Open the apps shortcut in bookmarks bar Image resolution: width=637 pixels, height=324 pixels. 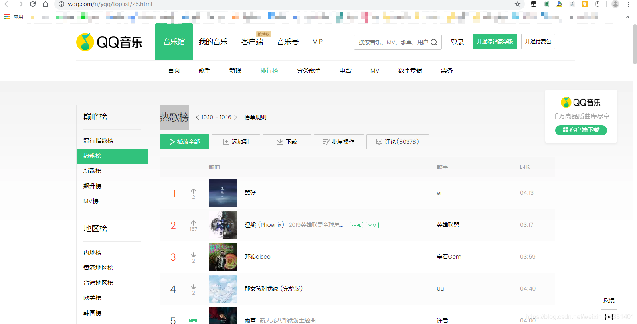pos(14,17)
